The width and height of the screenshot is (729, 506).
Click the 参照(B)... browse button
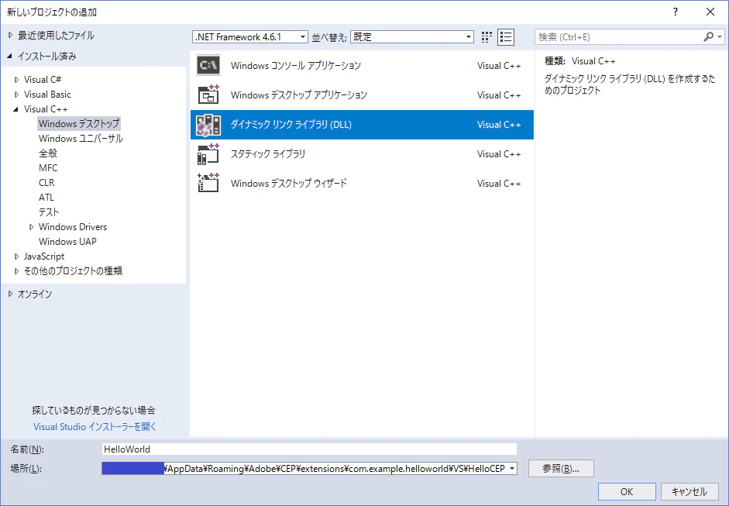click(561, 469)
